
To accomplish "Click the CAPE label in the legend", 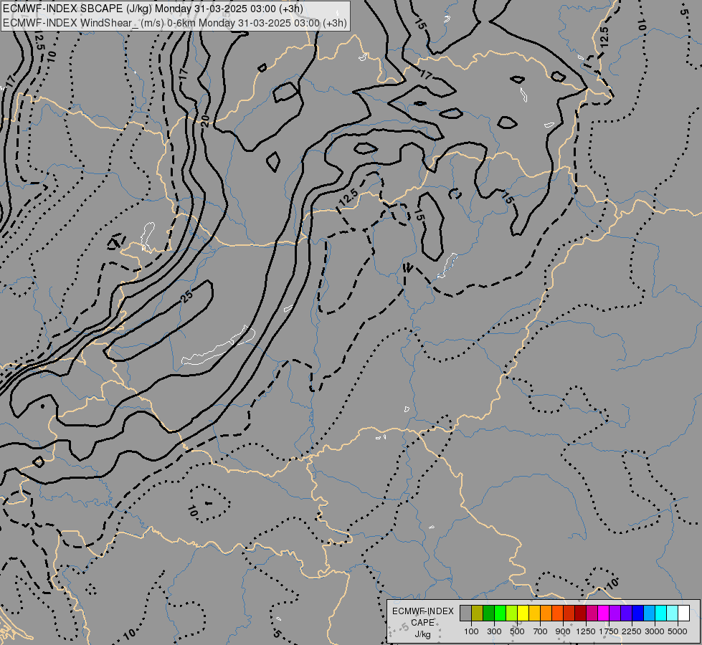I will pyautogui.click(x=422, y=623).
